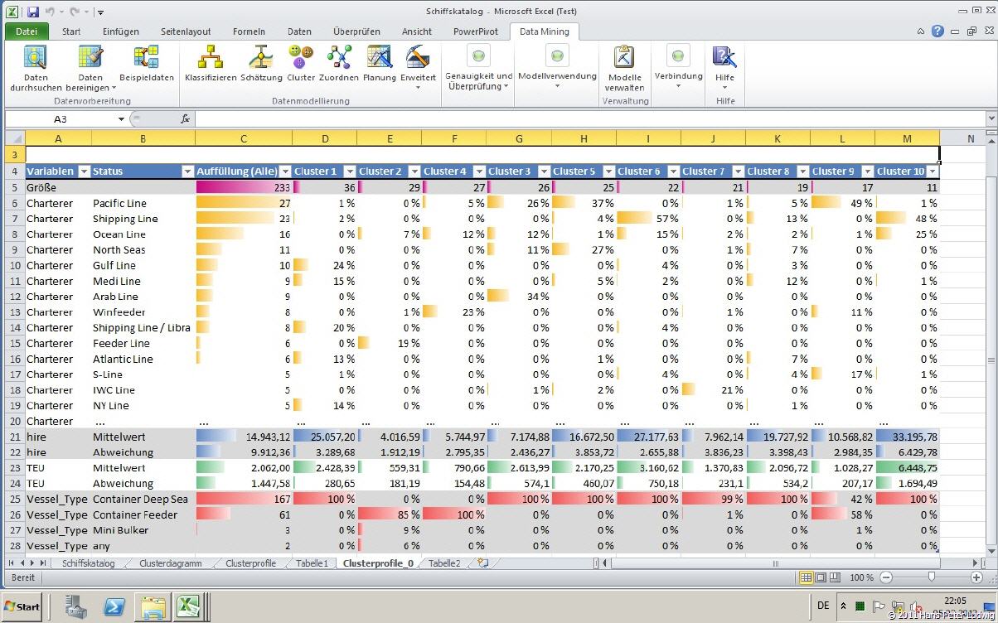Minimize the ribbon with the caret icon
The image size is (998, 623).
pyautogui.click(x=922, y=31)
